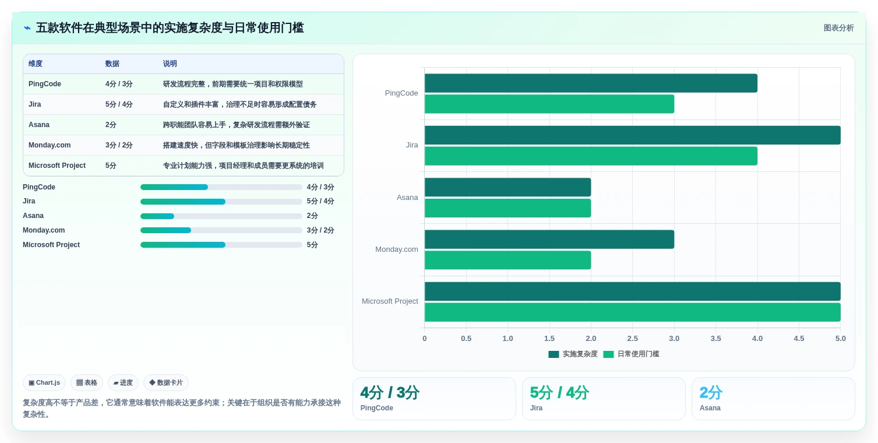Open the Jira 5分 / 4分 data card
Viewport: 878px width, 443px height.
click(604, 399)
